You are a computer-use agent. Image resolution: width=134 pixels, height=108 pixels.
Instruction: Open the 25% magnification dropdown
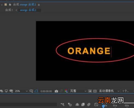pos(21,91)
